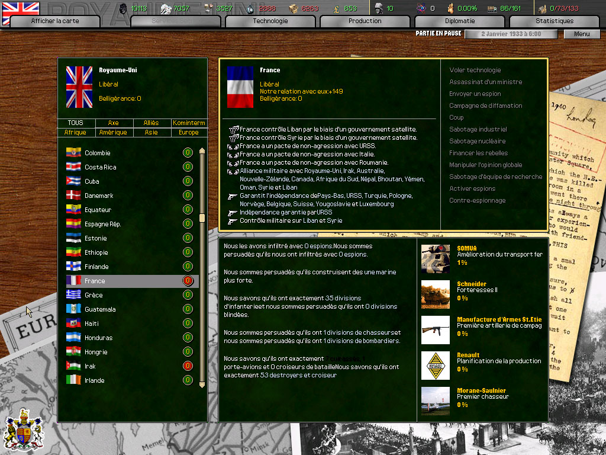
Task: Click the Manufacture d'Armes rifle icon
Action: point(436,330)
